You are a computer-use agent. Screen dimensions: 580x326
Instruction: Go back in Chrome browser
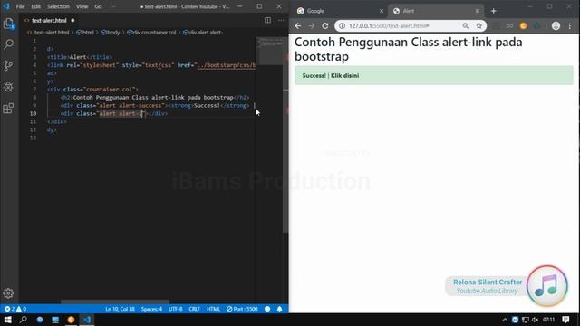pyautogui.click(x=298, y=26)
